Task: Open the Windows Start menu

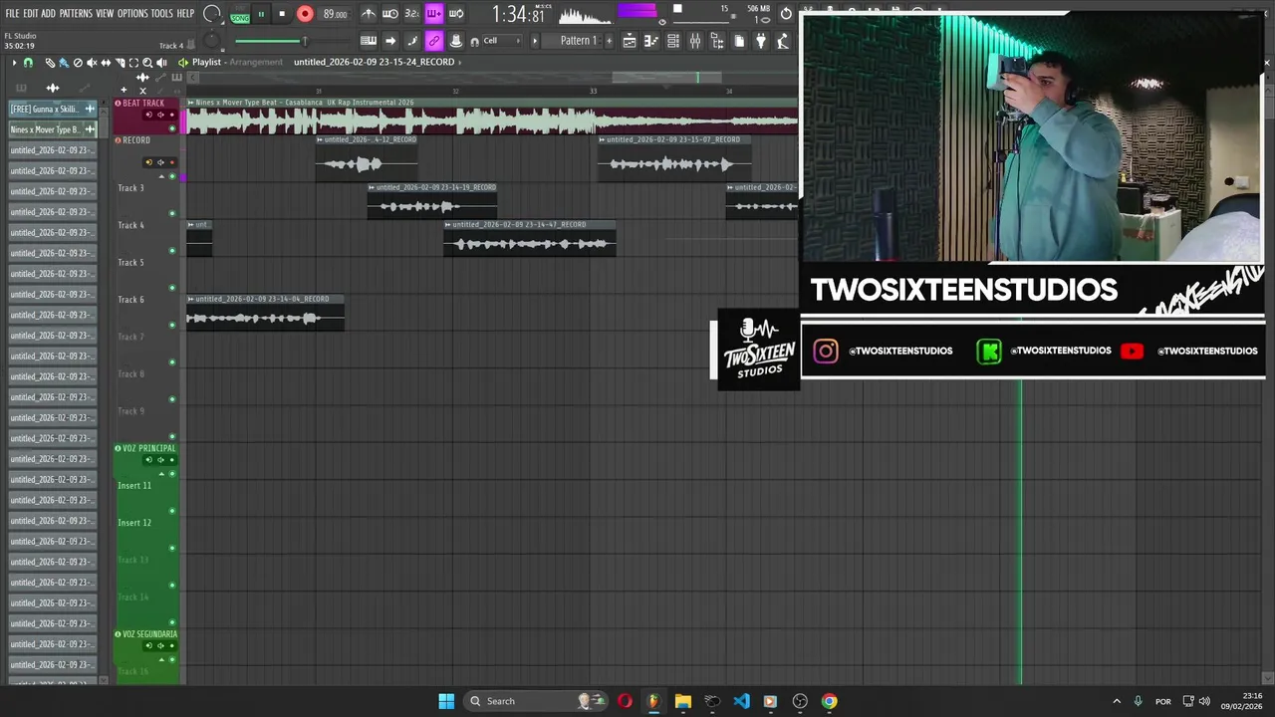Action: [446, 701]
